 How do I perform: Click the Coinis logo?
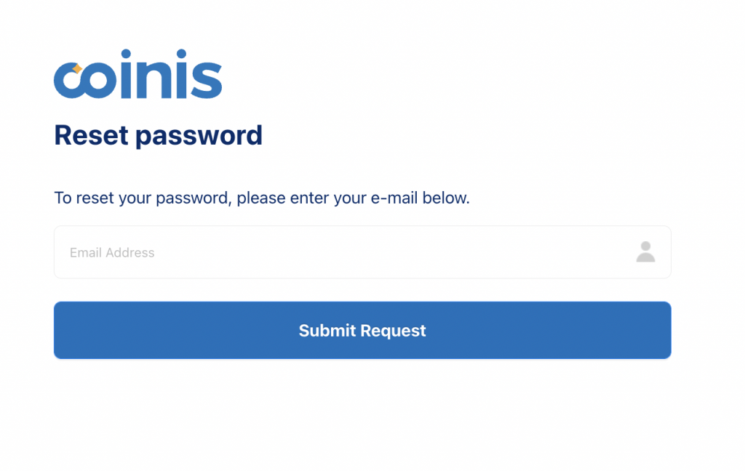click(138, 74)
